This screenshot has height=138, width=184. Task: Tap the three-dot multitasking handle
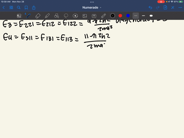[x=92, y=2]
